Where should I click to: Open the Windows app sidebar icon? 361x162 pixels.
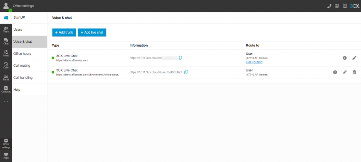pyautogui.click(x=6, y=18)
